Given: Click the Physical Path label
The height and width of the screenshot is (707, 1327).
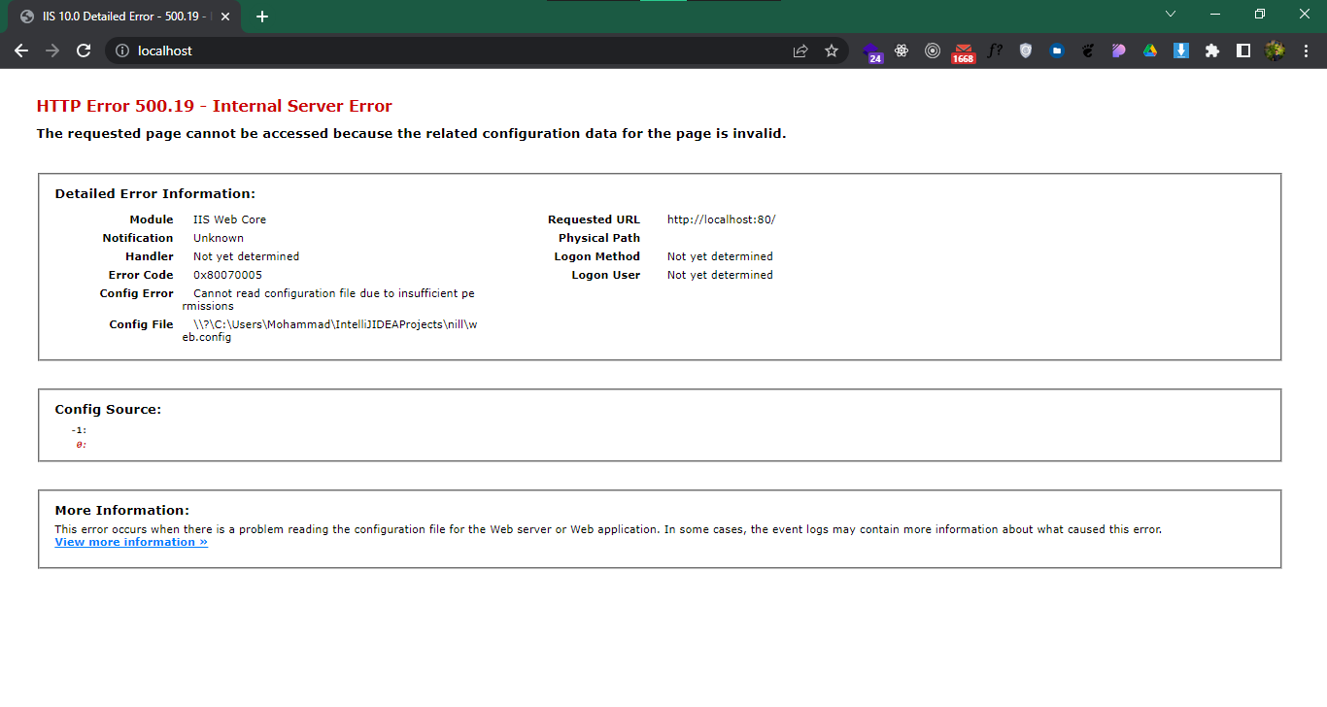Looking at the screenshot, I should coord(599,238).
